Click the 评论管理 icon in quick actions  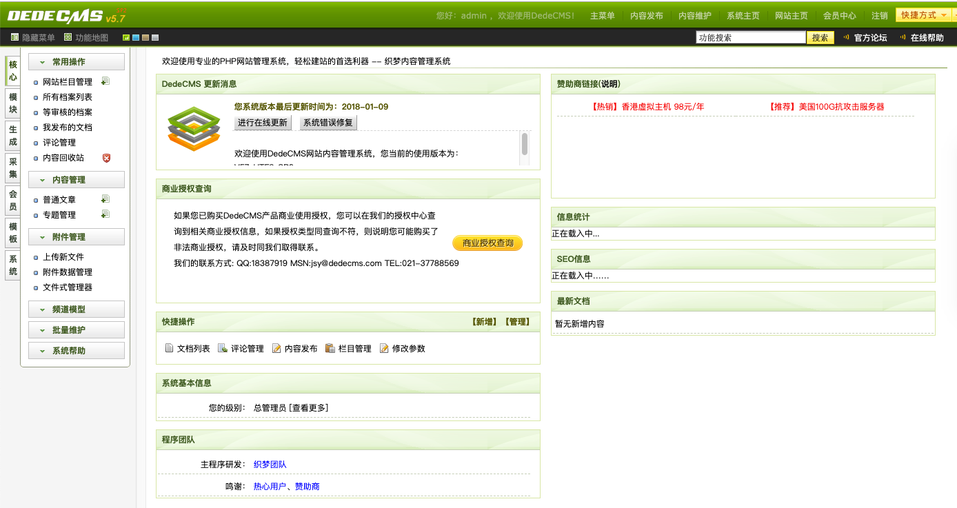tap(223, 348)
